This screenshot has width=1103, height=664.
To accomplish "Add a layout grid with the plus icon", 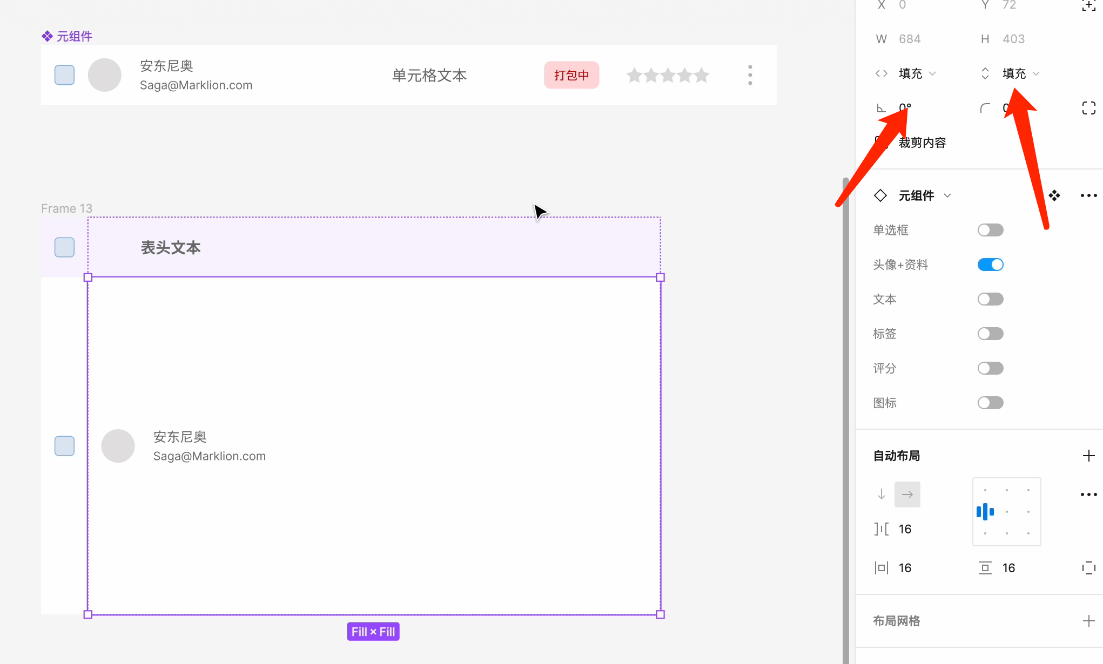I will click(x=1089, y=621).
